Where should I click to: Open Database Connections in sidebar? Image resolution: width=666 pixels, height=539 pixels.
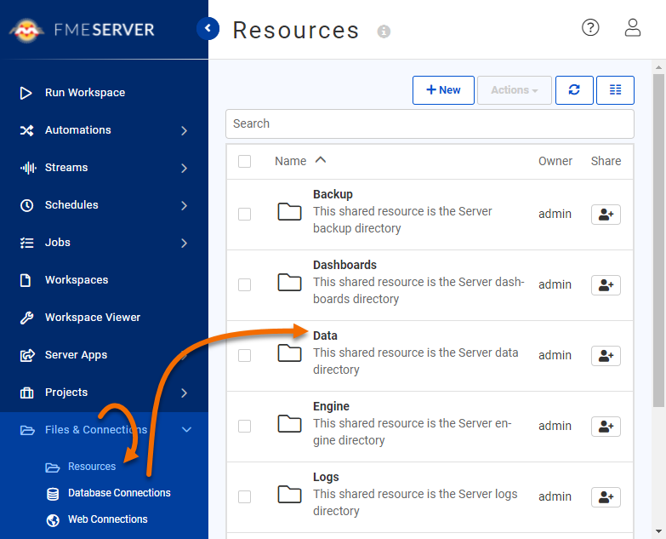119,493
